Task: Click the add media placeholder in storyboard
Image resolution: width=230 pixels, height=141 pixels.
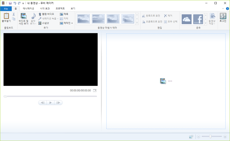Action: coord(163,81)
